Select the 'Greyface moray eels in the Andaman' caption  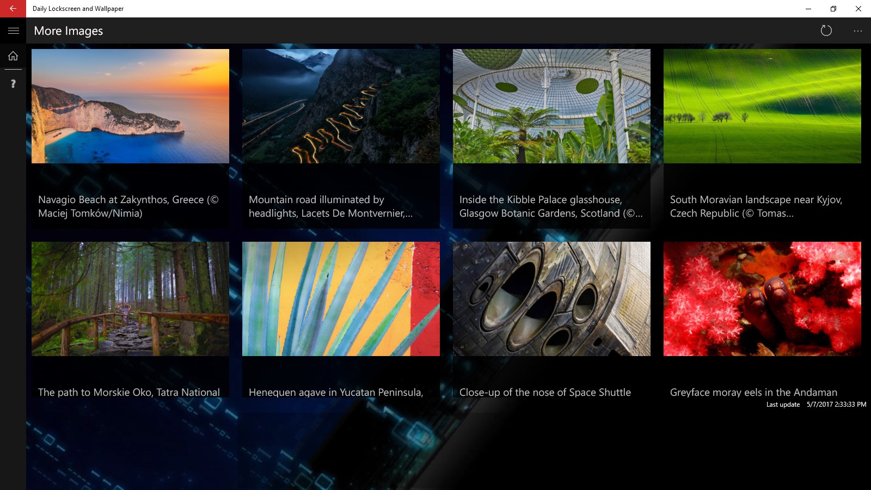pyautogui.click(x=753, y=392)
